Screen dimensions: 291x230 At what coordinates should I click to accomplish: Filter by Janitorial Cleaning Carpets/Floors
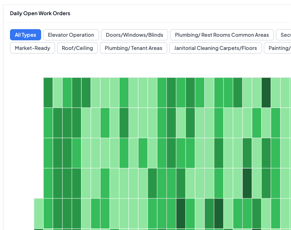(x=216, y=48)
